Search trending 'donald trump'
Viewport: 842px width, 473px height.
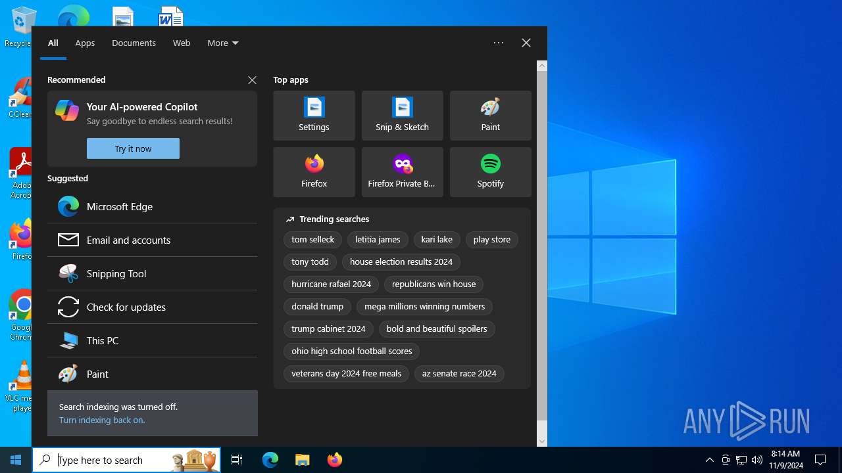pyautogui.click(x=317, y=307)
